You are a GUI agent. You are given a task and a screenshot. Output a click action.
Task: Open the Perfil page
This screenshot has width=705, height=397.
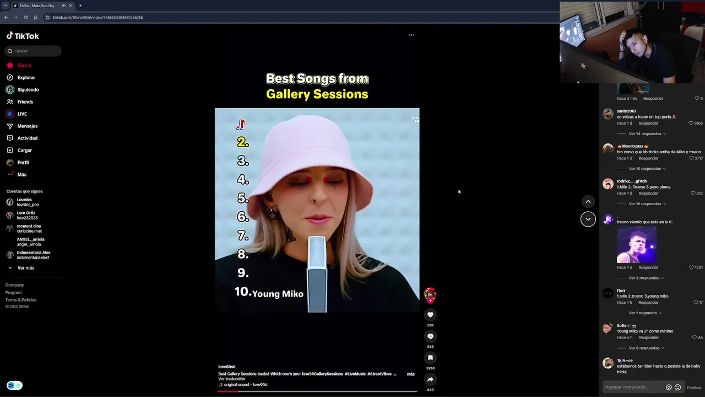click(18, 163)
